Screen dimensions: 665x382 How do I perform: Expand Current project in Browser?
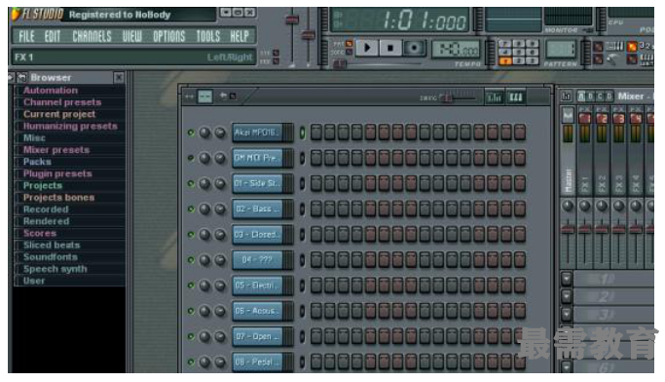pos(59,114)
